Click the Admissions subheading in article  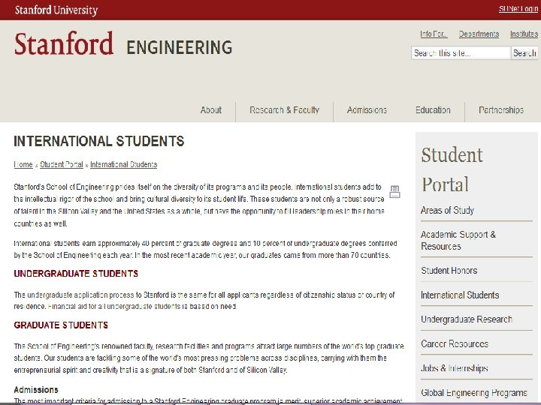[x=36, y=390]
